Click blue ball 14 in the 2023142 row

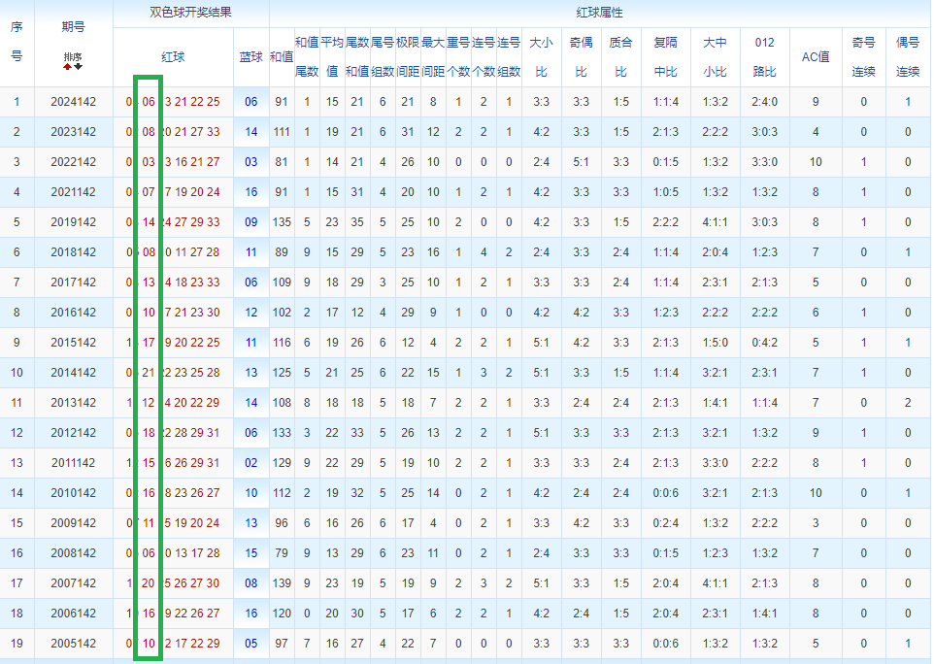point(251,132)
